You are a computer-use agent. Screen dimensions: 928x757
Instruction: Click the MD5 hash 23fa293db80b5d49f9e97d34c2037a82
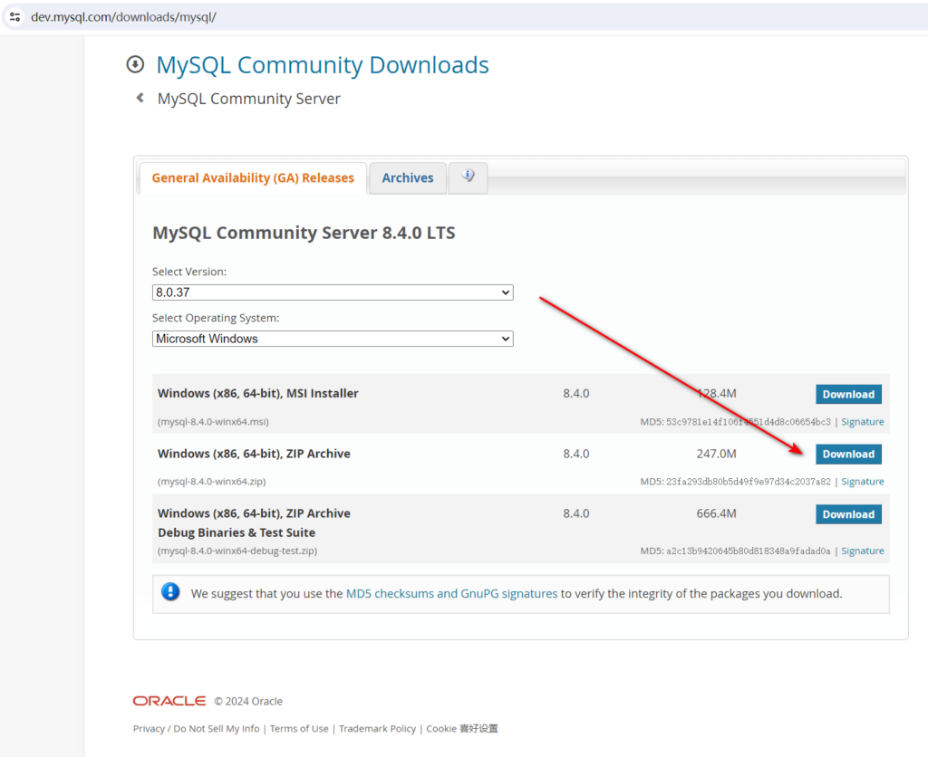[x=748, y=482]
